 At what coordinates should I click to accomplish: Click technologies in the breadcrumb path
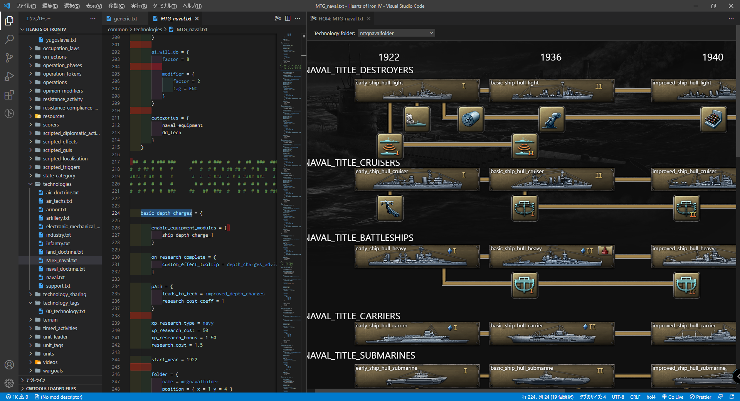point(148,29)
